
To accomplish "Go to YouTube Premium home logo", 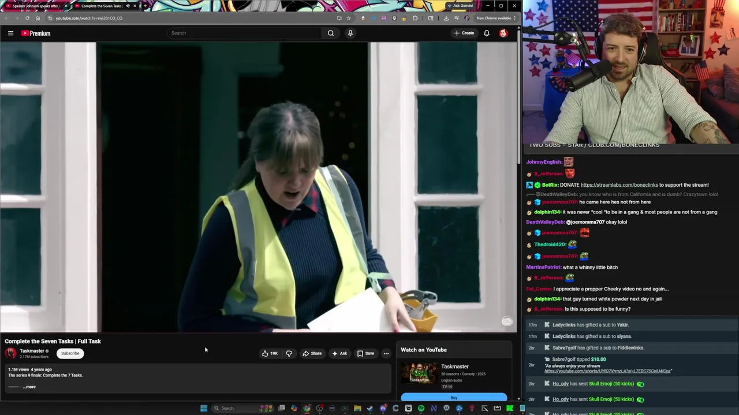I will [36, 33].
